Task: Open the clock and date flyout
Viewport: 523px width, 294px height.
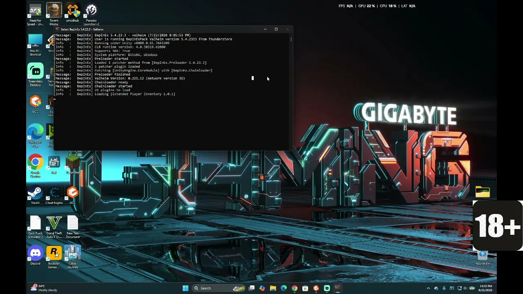Action: click(486, 288)
